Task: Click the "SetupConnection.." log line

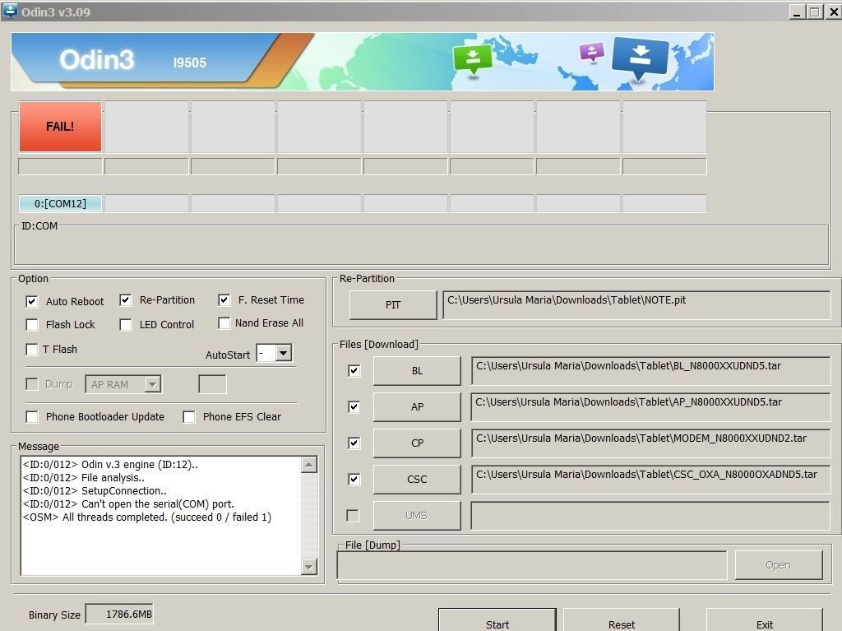Action: (95, 490)
